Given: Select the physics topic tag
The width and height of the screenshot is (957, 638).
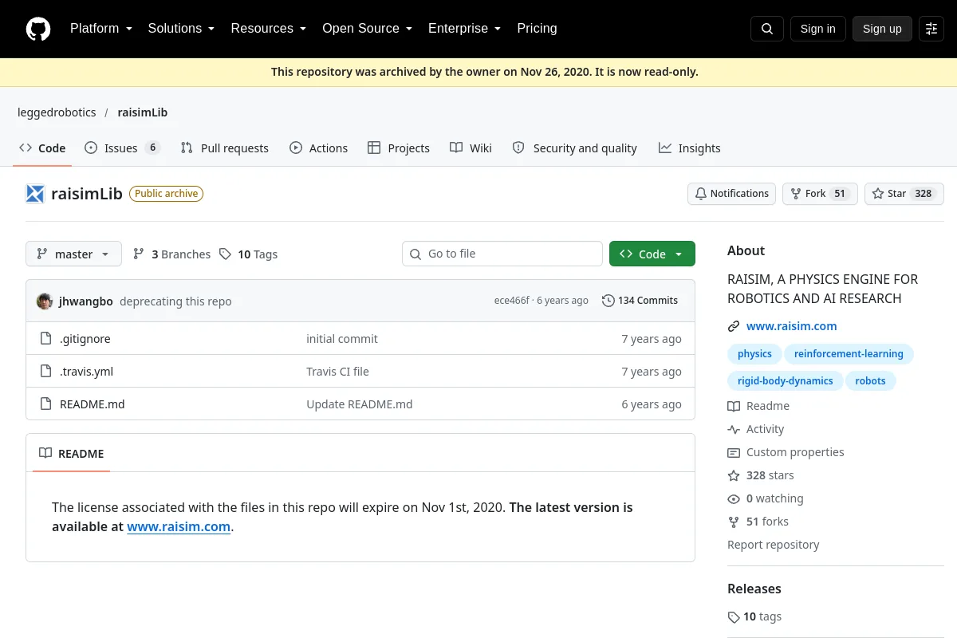Looking at the screenshot, I should click(x=754, y=354).
